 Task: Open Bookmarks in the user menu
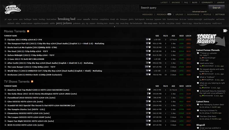[x=193, y=14]
